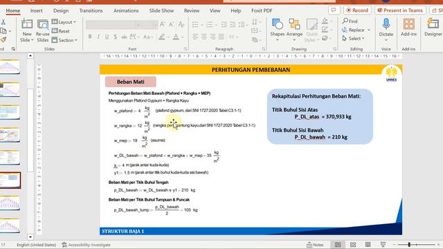Toggle Italic formatting
The image size is (443, 249).
pyautogui.click(x=98, y=37)
